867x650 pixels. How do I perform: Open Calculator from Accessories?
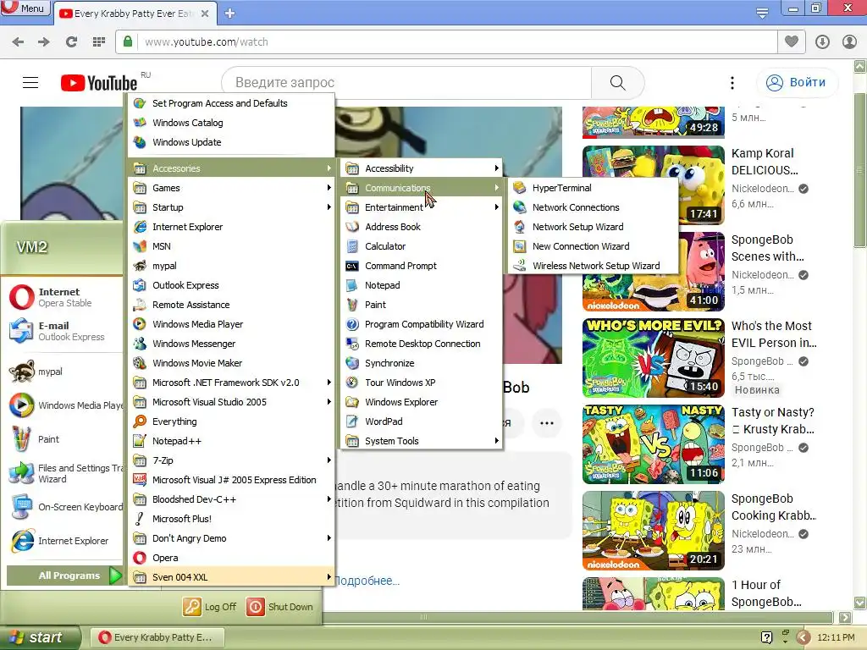422,246
